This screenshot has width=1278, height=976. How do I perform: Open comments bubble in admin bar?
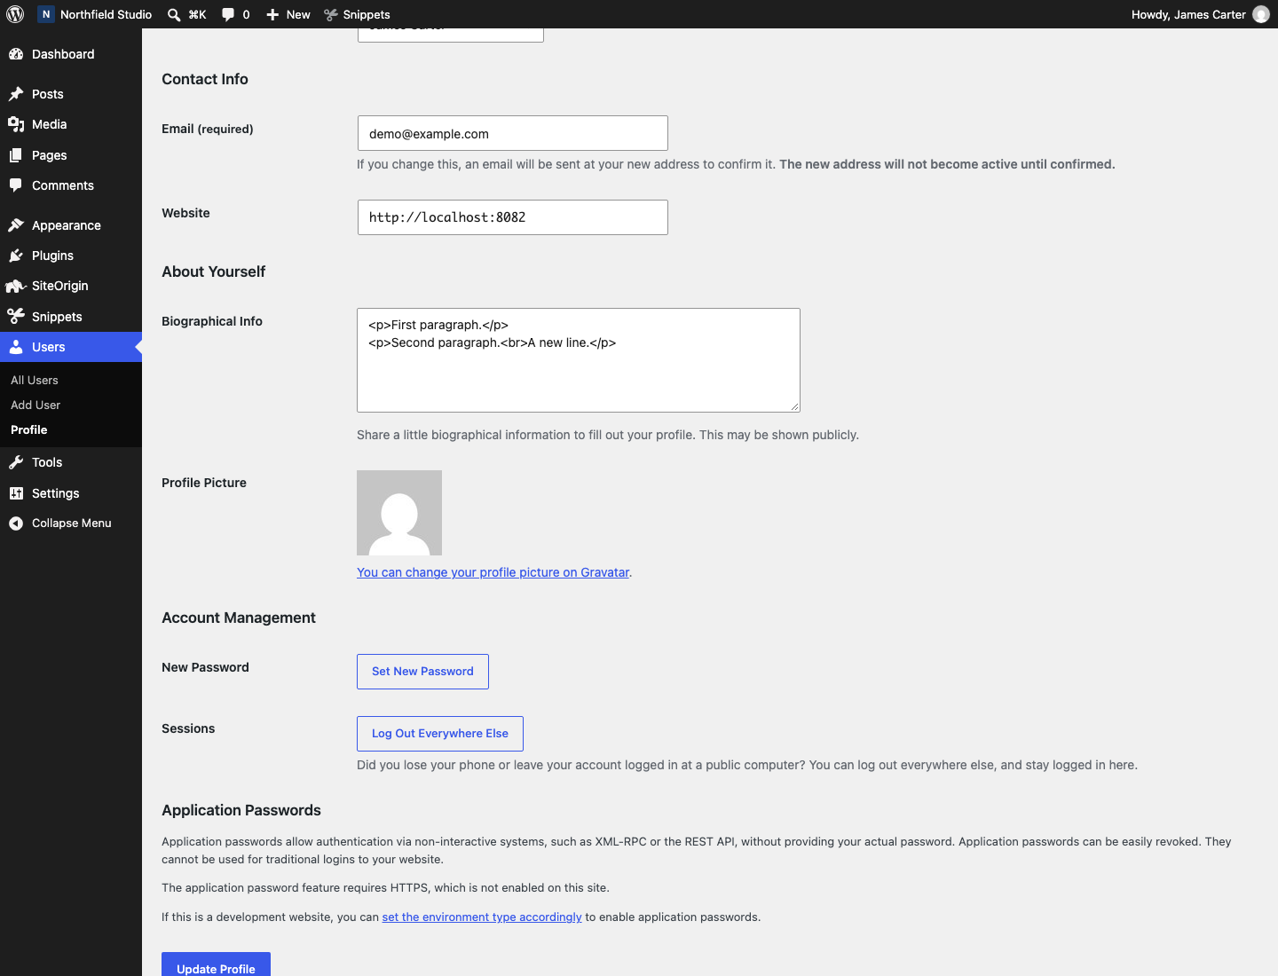click(x=228, y=14)
